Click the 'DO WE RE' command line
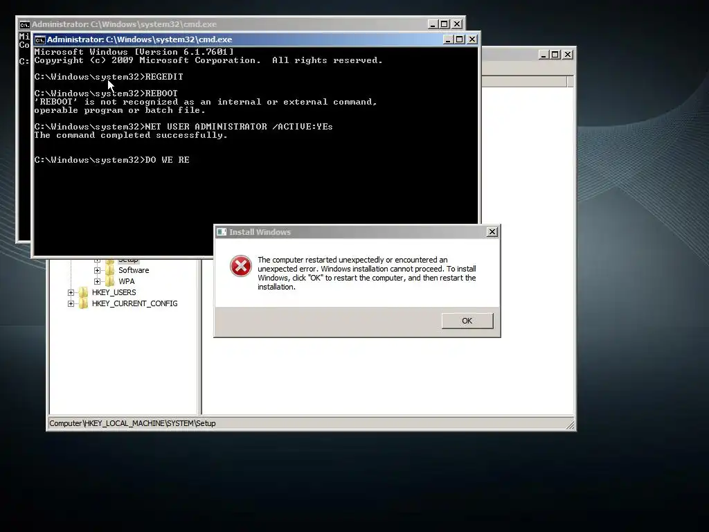Viewport: 709px width, 532px height. point(111,160)
